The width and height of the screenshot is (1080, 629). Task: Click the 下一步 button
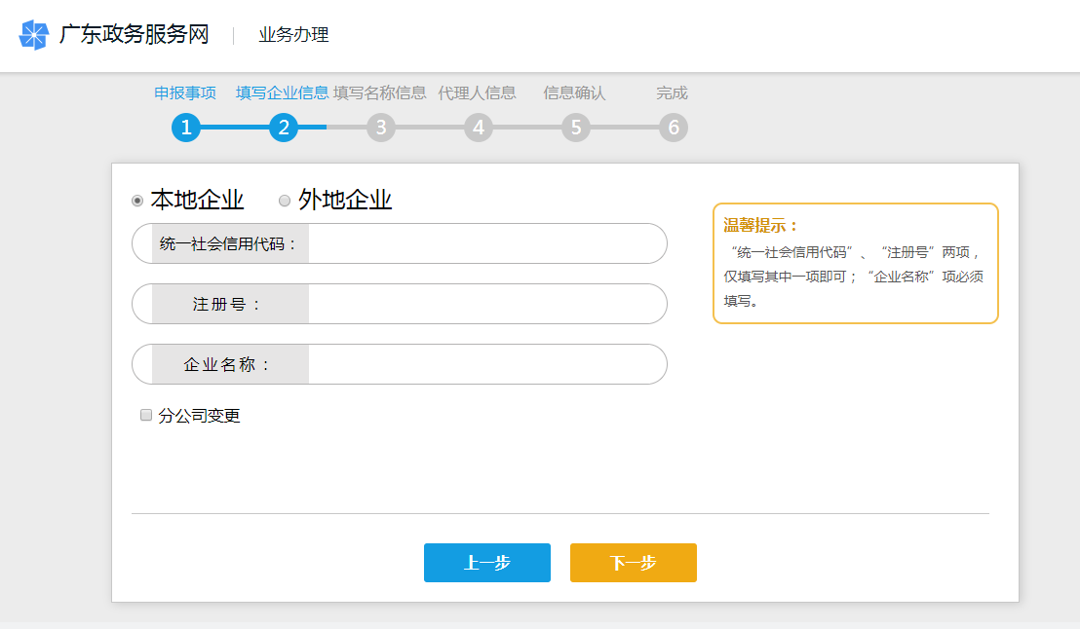pos(633,563)
